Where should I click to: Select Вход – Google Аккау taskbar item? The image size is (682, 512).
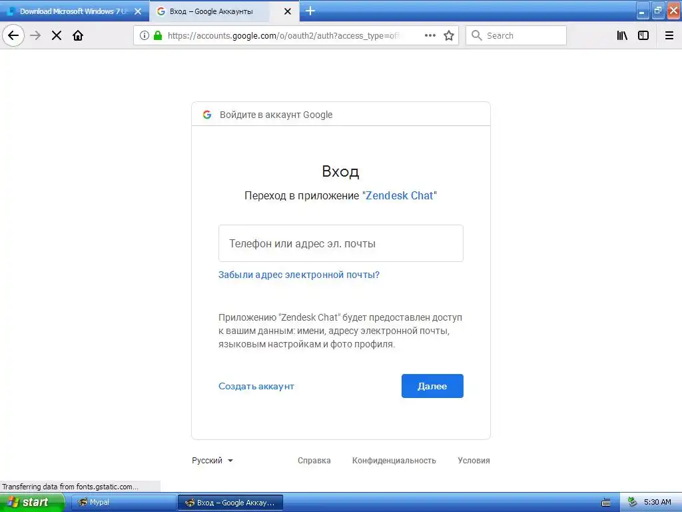click(x=230, y=503)
